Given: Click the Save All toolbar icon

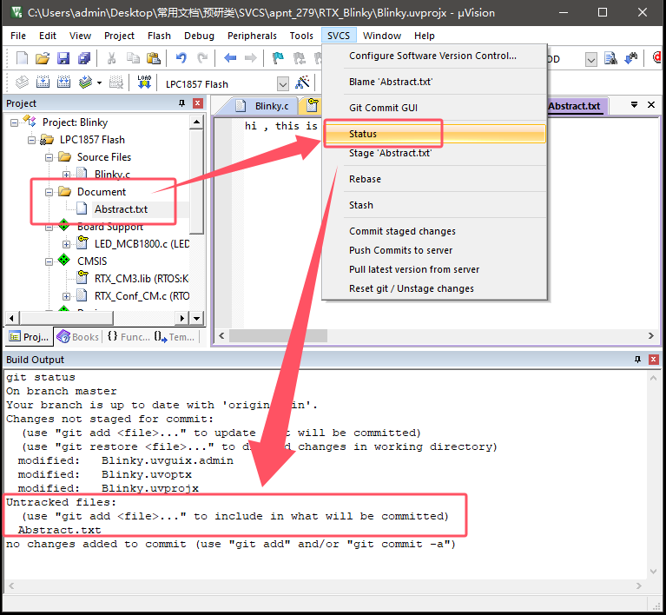Looking at the screenshot, I should click(x=84, y=59).
